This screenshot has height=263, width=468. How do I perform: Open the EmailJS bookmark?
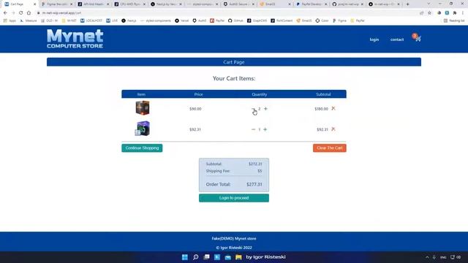(x=304, y=20)
